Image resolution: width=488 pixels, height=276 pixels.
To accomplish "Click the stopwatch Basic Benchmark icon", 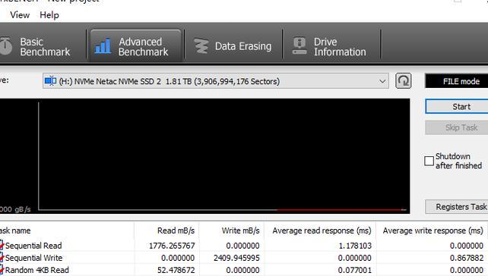I will [5, 46].
